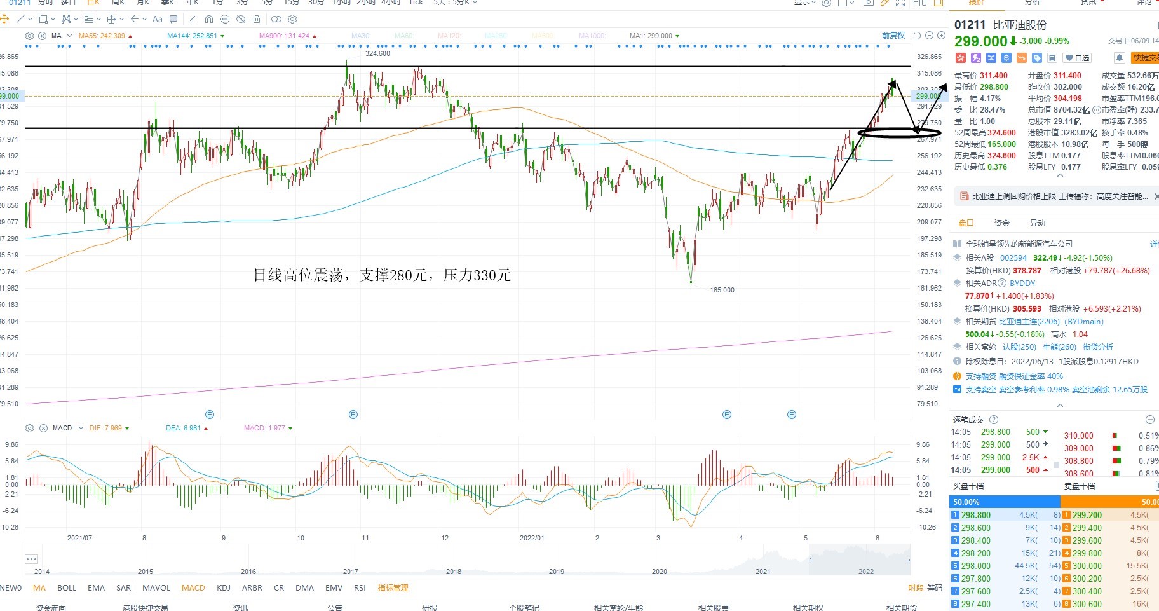Open the 异动 tab in quote panel

click(1038, 223)
